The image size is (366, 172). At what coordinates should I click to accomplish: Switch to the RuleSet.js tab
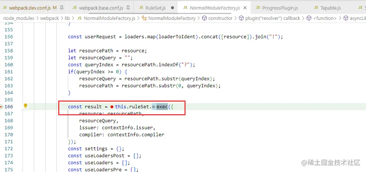[155, 8]
